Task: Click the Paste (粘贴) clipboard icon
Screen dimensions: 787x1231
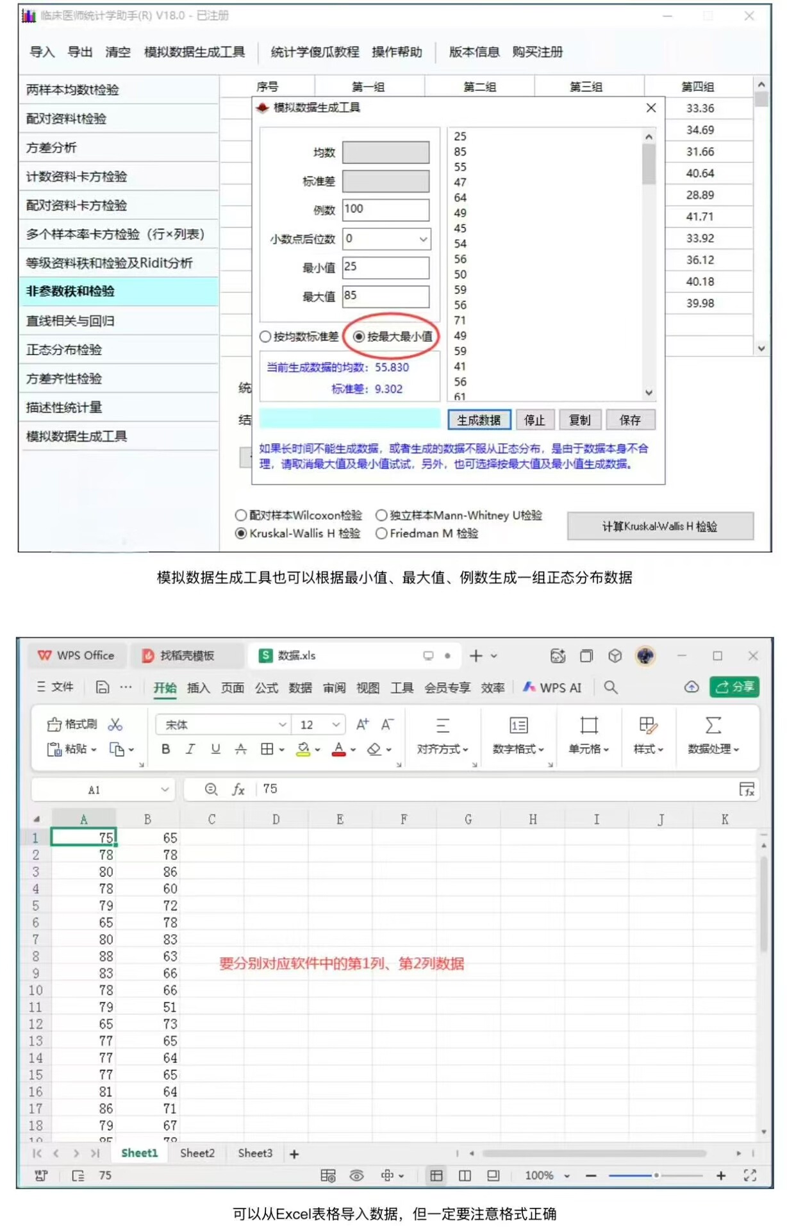Action: [54, 749]
